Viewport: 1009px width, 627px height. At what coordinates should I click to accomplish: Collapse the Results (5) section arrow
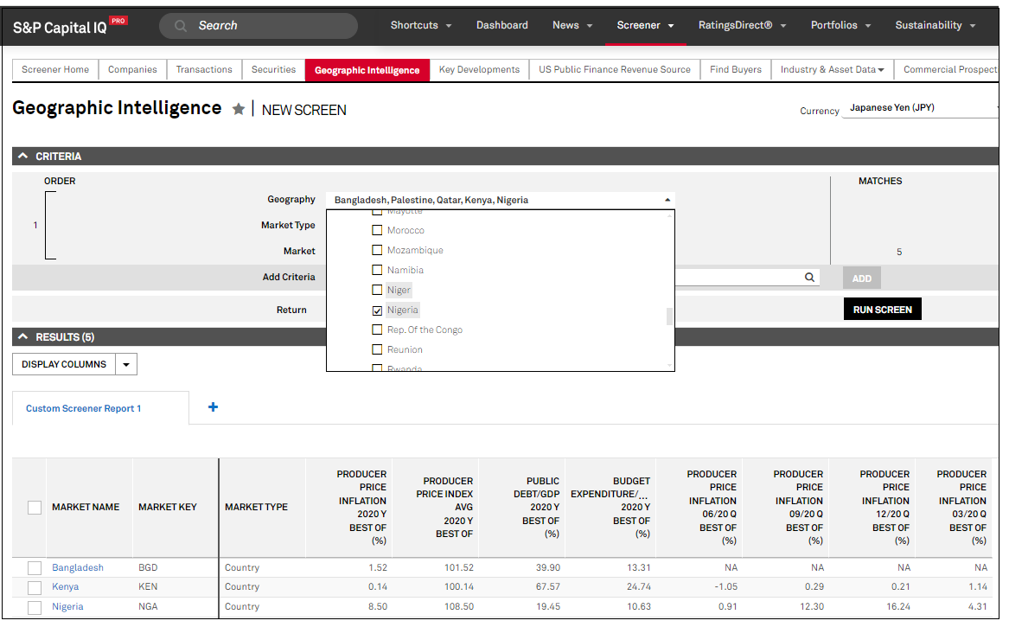23,337
